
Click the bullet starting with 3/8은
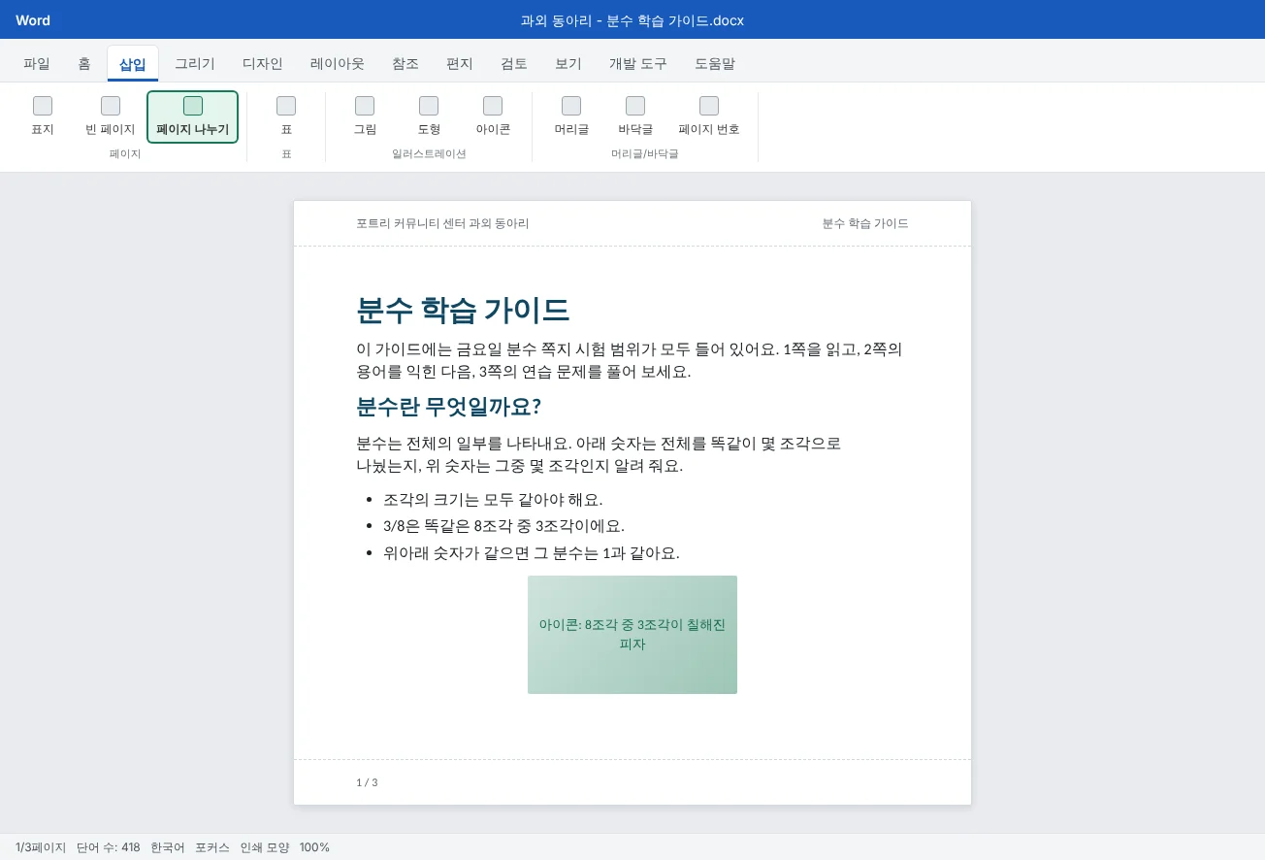[x=503, y=526]
